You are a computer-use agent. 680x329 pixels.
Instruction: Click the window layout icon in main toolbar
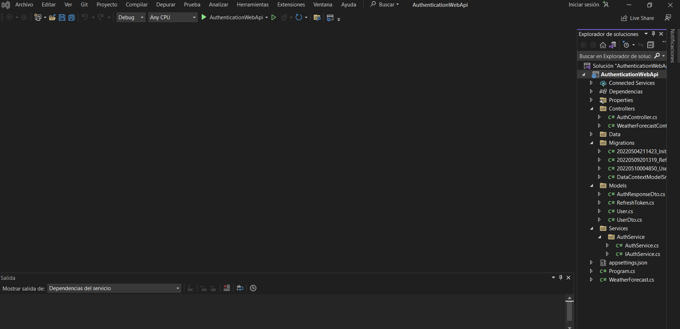pos(330,17)
